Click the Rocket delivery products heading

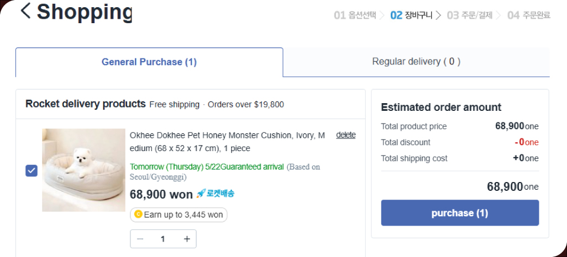pyautogui.click(x=86, y=104)
